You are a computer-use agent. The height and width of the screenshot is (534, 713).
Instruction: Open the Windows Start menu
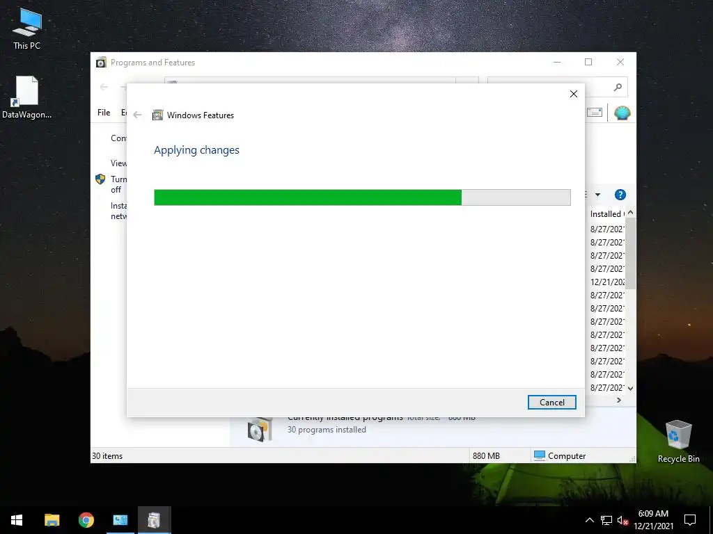click(x=17, y=520)
